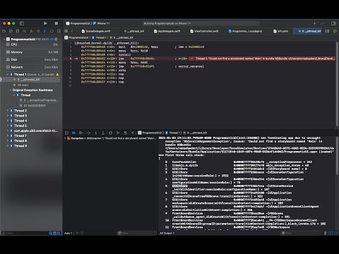Open Debug Memory Graph
Viewport: 339px width, 254px height.
click(x=118, y=133)
